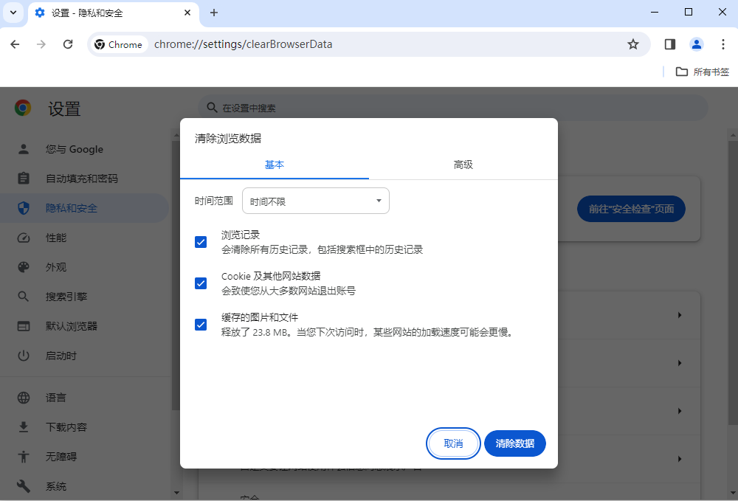The width and height of the screenshot is (738, 501).
Task: Select the 基本 tab
Action: [x=275, y=165]
